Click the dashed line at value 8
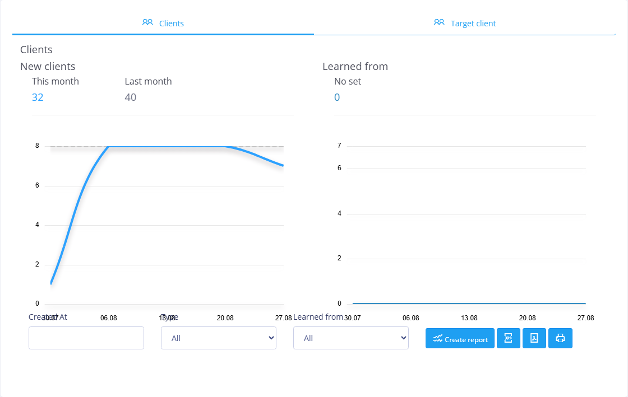Image resolution: width=628 pixels, height=397 pixels. [x=76, y=147]
